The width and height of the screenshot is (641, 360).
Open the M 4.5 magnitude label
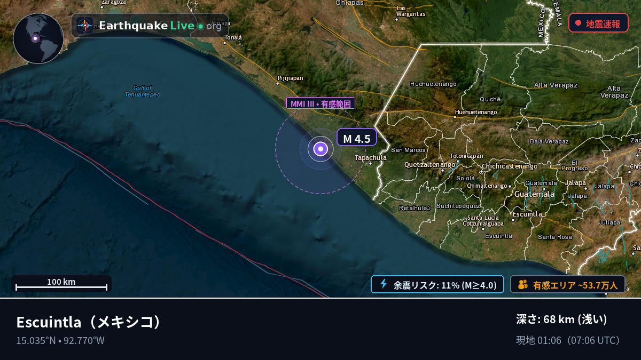pyautogui.click(x=357, y=138)
